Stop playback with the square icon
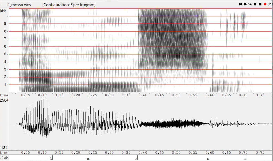This screenshot has width=273, height=161. (x=260, y=4)
